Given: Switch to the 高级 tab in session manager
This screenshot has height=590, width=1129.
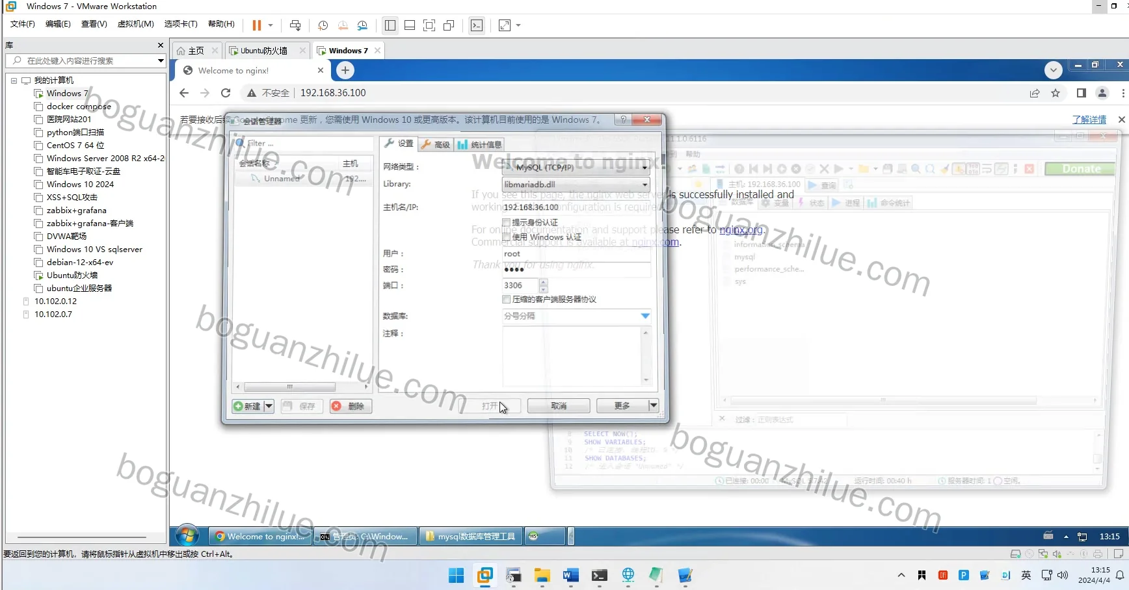Looking at the screenshot, I should tap(435, 144).
